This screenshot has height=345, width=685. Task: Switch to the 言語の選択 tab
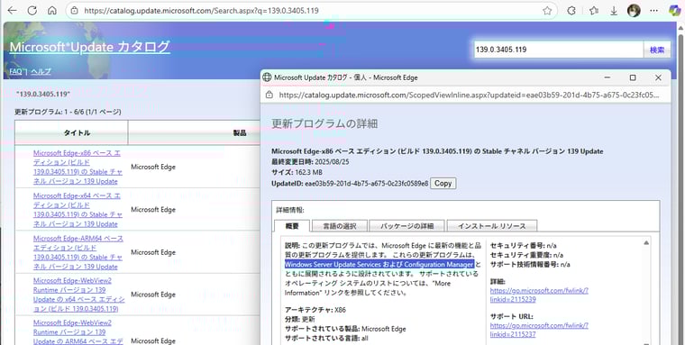(x=340, y=226)
